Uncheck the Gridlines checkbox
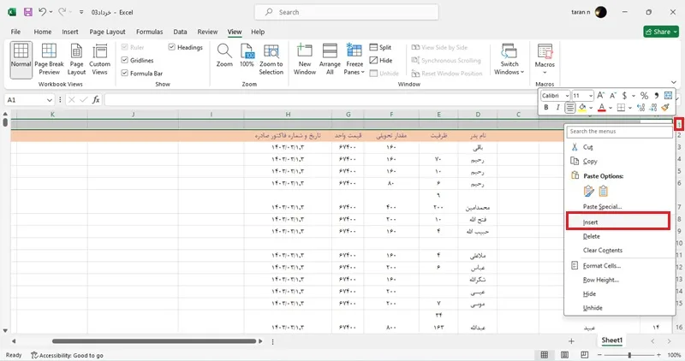The image size is (685, 361). (x=124, y=60)
